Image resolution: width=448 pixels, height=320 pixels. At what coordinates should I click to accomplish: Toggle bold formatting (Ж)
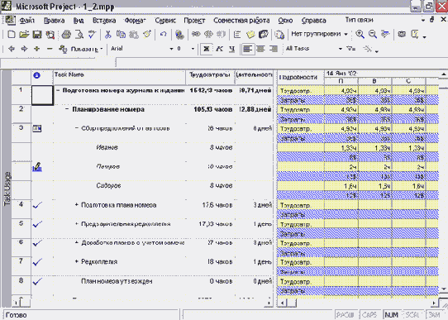(x=207, y=49)
